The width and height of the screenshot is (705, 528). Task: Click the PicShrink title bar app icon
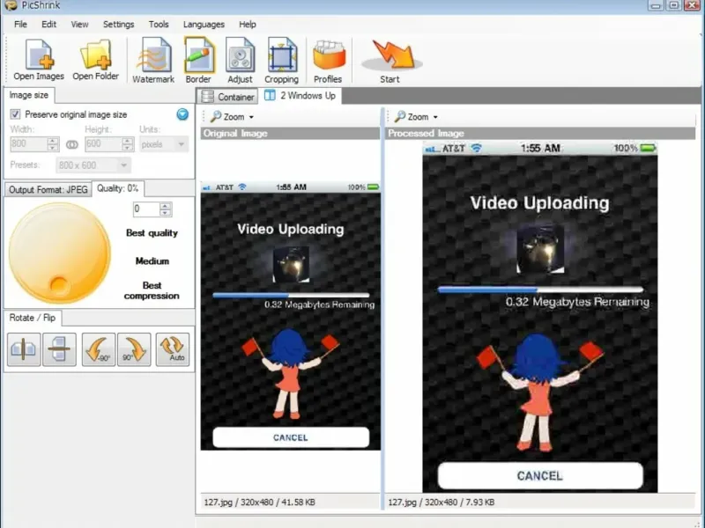pyautogui.click(x=11, y=5)
